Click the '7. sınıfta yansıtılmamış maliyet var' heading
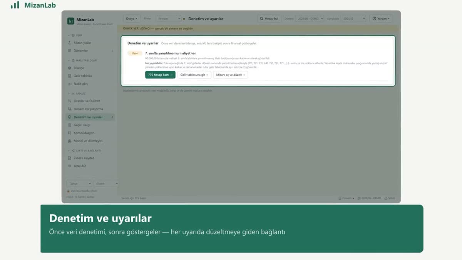The width and height of the screenshot is (462, 260). (171, 53)
